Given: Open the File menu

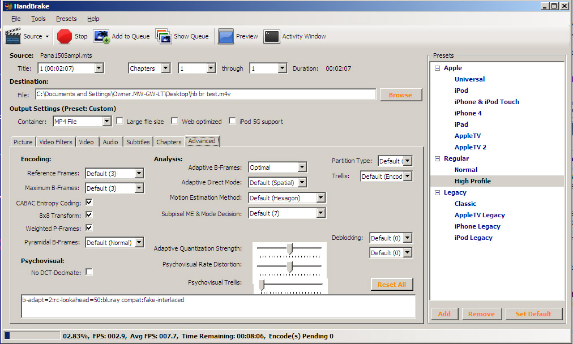Looking at the screenshot, I should pyautogui.click(x=16, y=19).
